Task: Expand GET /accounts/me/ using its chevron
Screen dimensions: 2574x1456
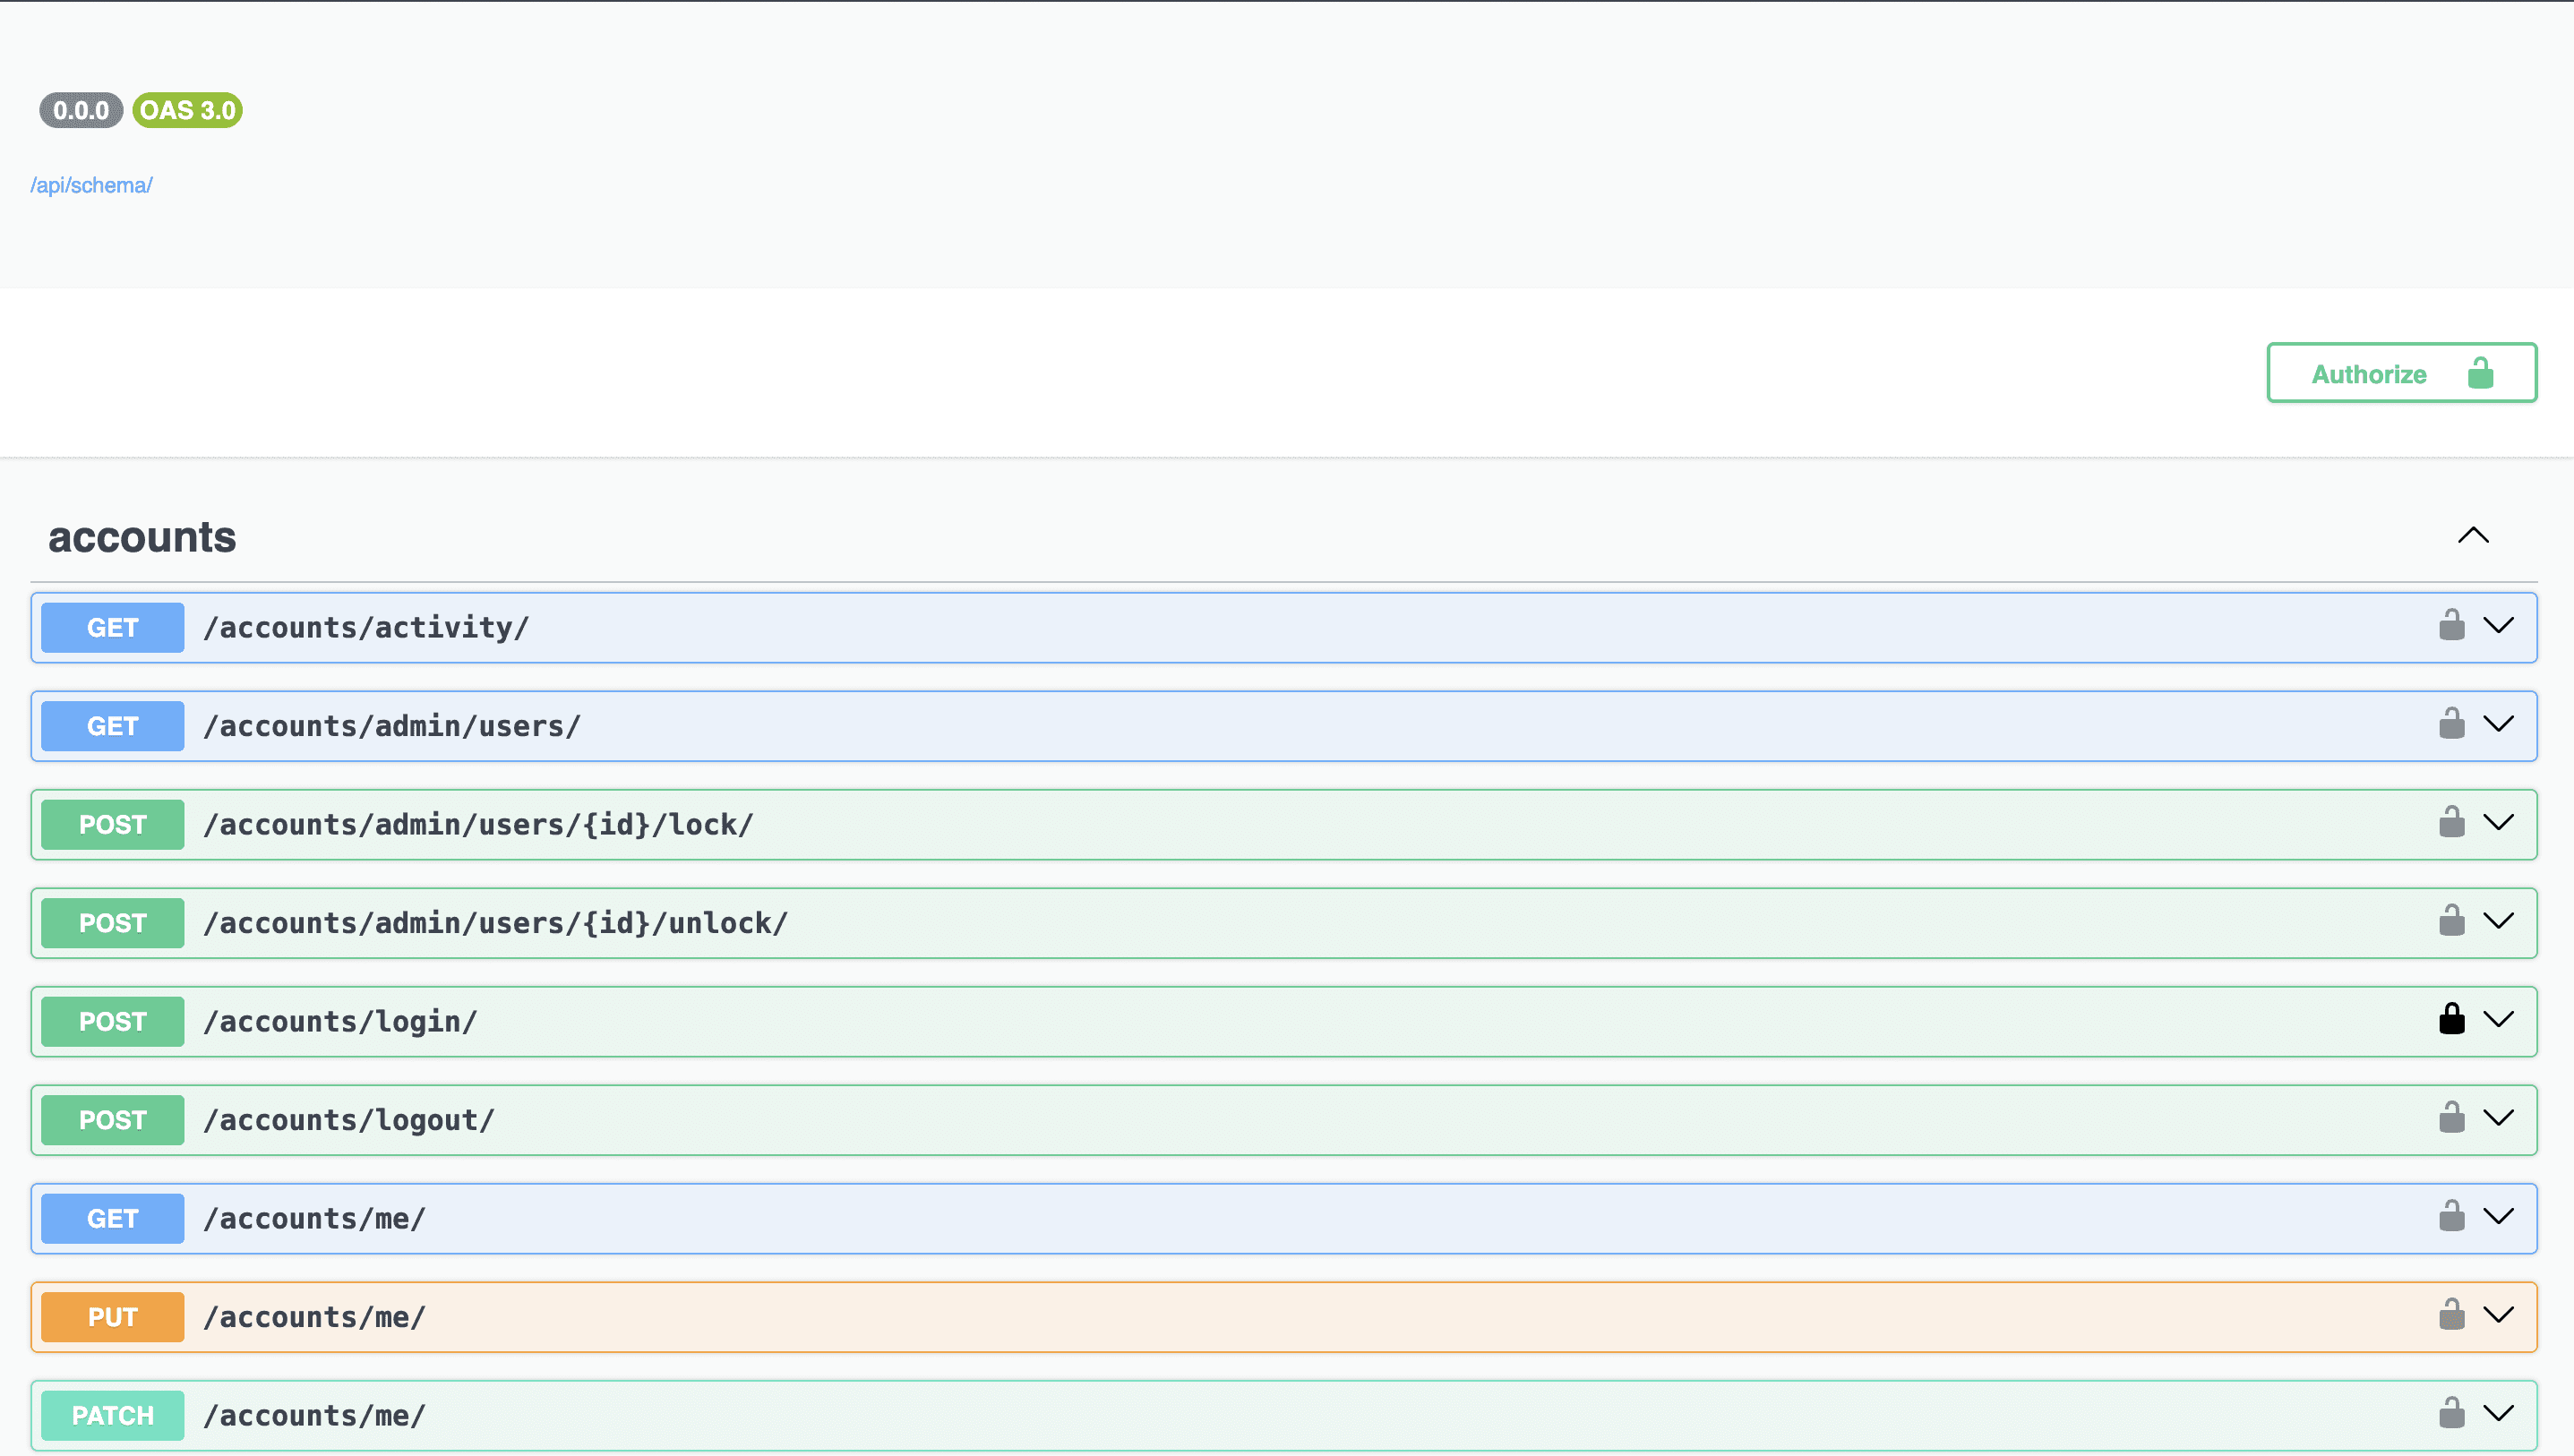Action: tap(2498, 1217)
